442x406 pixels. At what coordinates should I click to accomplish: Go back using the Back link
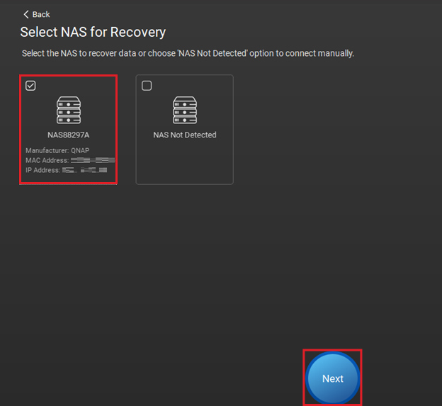[37, 14]
